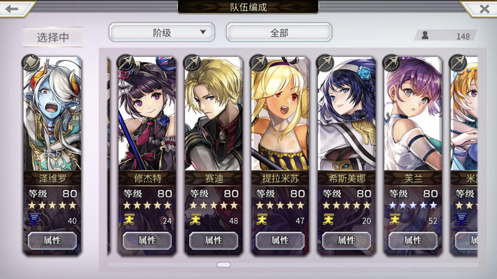Open 属性 for 希斯美娜
The height and width of the screenshot is (279, 497).
pyautogui.click(x=347, y=241)
